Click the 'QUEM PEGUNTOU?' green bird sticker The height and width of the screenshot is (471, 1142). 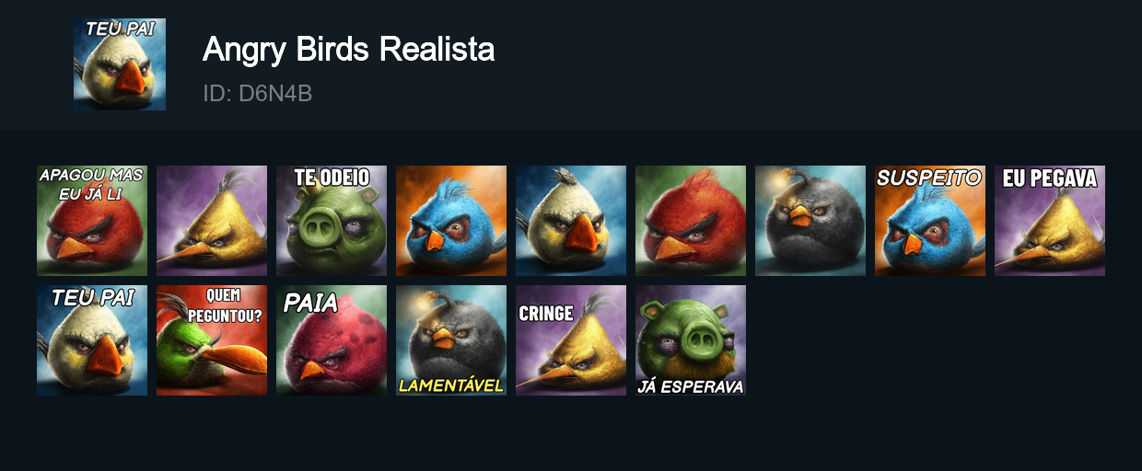click(x=212, y=340)
